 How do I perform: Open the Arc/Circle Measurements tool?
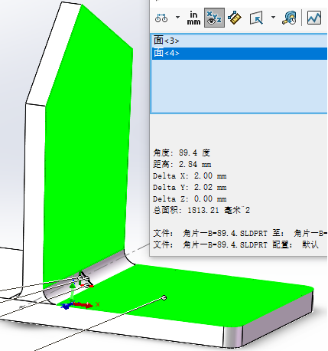tap(161, 18)
